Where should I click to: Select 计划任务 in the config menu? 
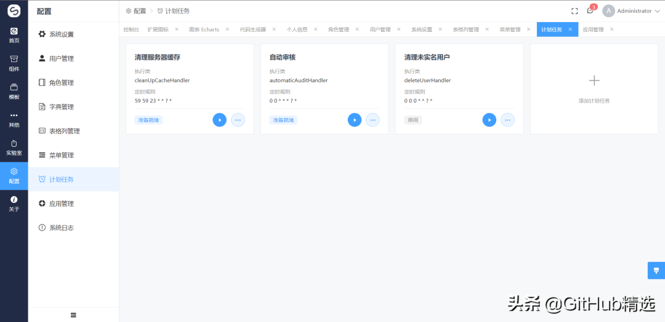[73, 179]
